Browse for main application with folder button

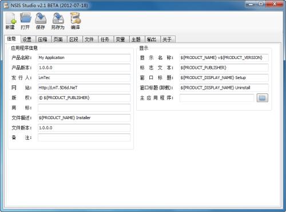coord(262,98)
